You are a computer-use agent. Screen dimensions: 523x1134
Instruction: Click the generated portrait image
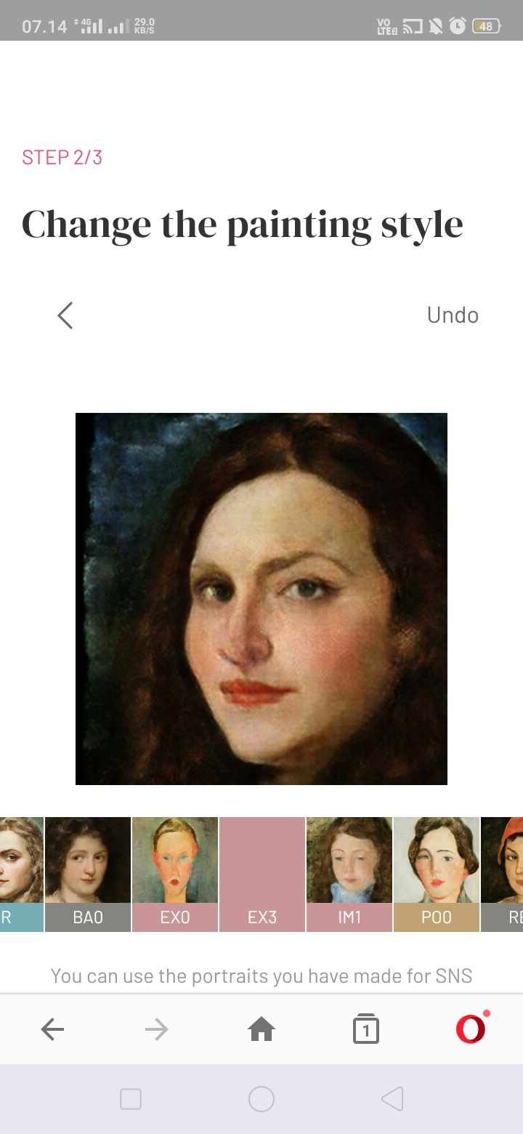click(261, 599)
